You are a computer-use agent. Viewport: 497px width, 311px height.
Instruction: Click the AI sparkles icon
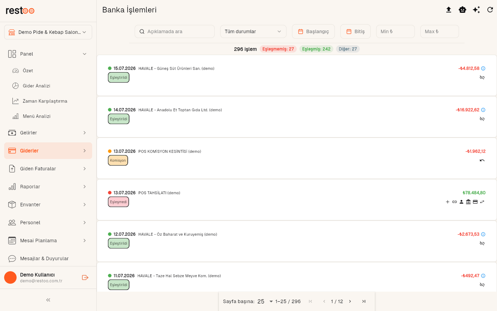coord(476,10)
